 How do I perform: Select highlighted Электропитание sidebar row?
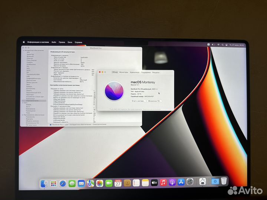[x=34, y=101]
